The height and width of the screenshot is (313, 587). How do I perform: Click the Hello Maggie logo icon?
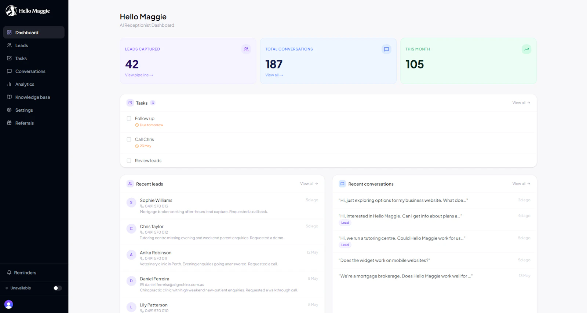point(11,11)
